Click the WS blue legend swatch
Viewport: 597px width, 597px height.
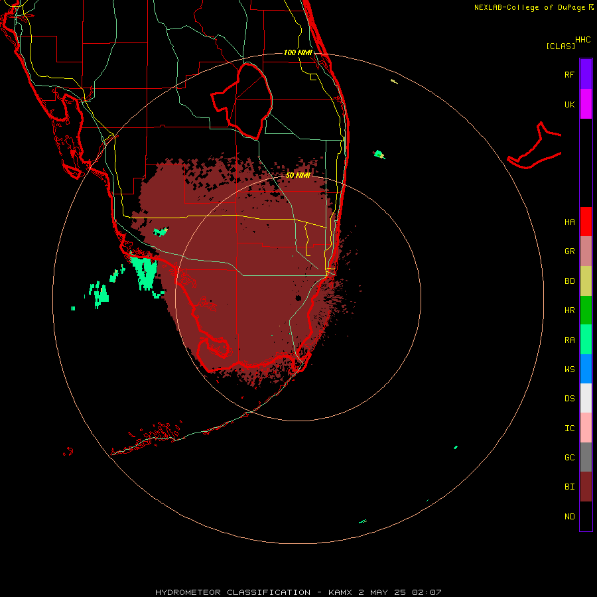click(586, 369)
